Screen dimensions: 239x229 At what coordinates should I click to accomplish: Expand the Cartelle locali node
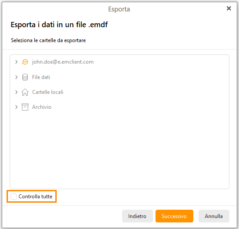coord(16,92)
